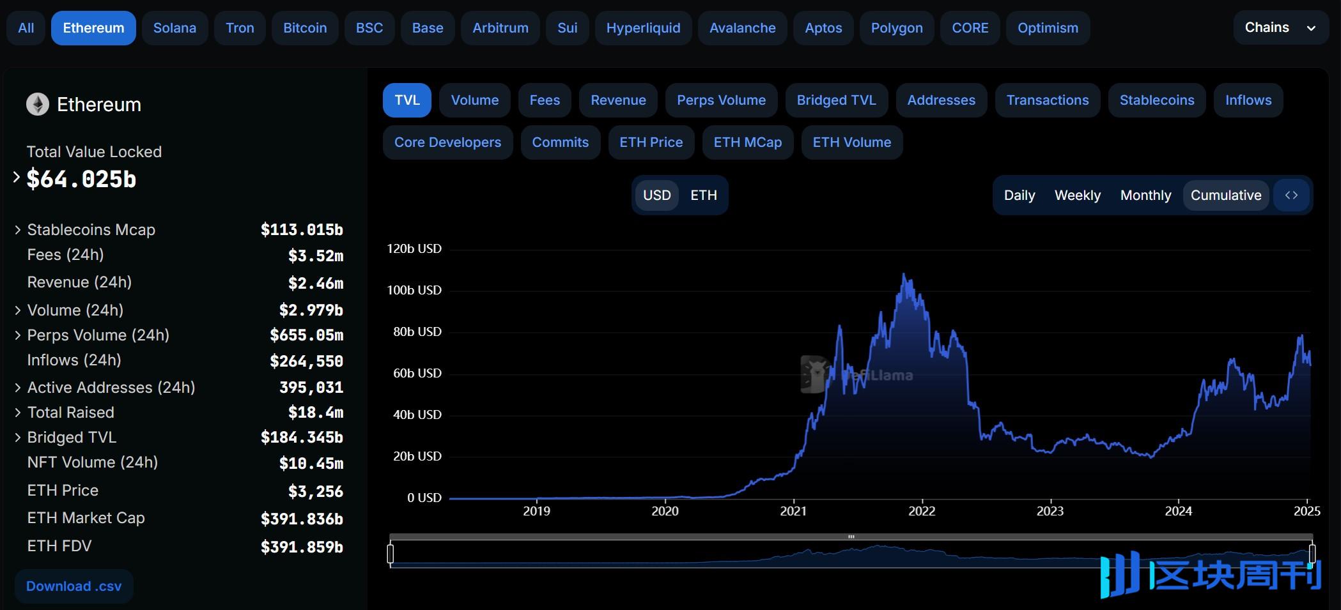Expand Total Raised row
The width and height of the screenshot is (1341, 610).
[x=18, y=412]
